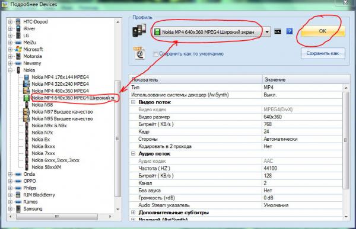Select Nokia N7x profile
Image resolution: width=356 pixels, height=229 pixels.
point(42,133)
